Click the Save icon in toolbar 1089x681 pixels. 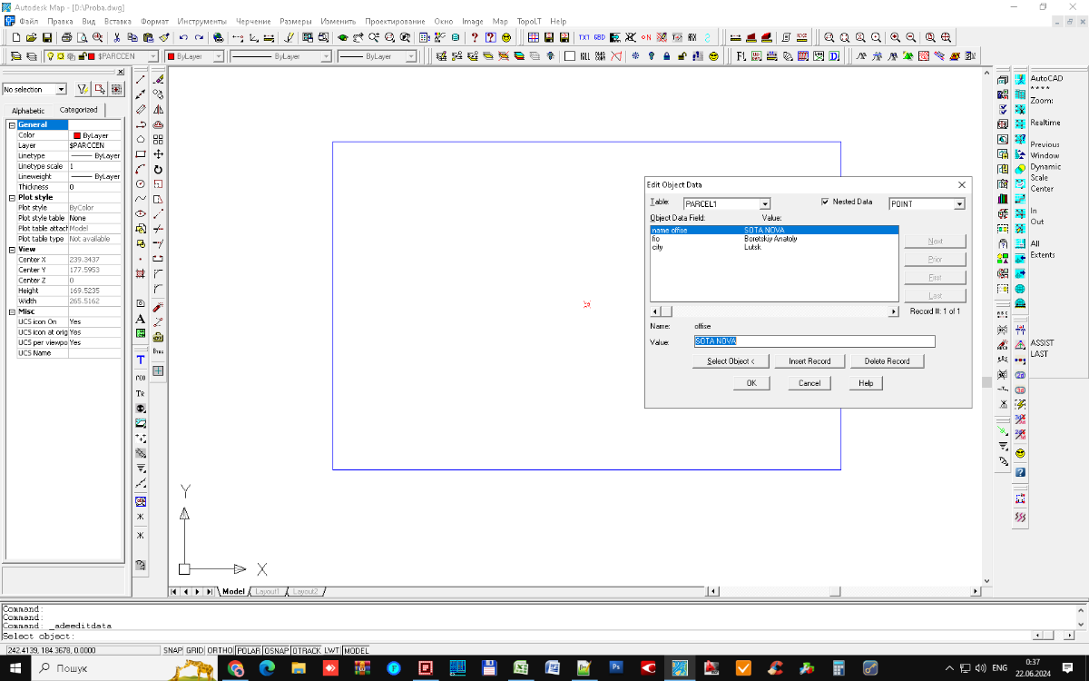[46, 38]
